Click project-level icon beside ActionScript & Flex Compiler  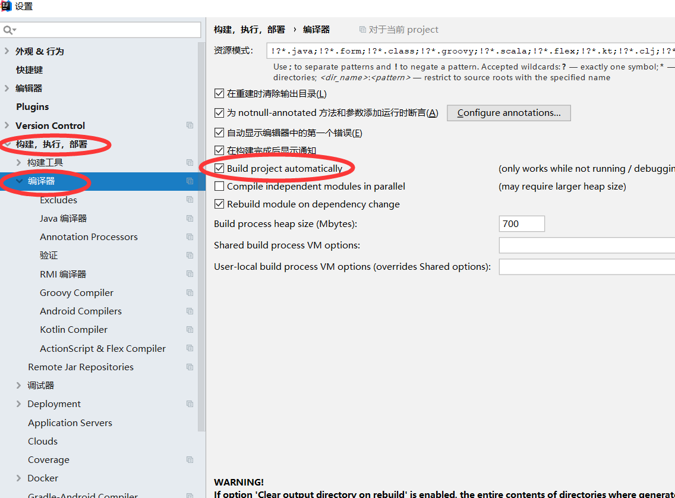pos(190,348)
